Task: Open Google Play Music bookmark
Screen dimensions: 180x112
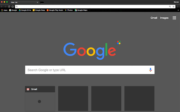Action: (55, 10)
